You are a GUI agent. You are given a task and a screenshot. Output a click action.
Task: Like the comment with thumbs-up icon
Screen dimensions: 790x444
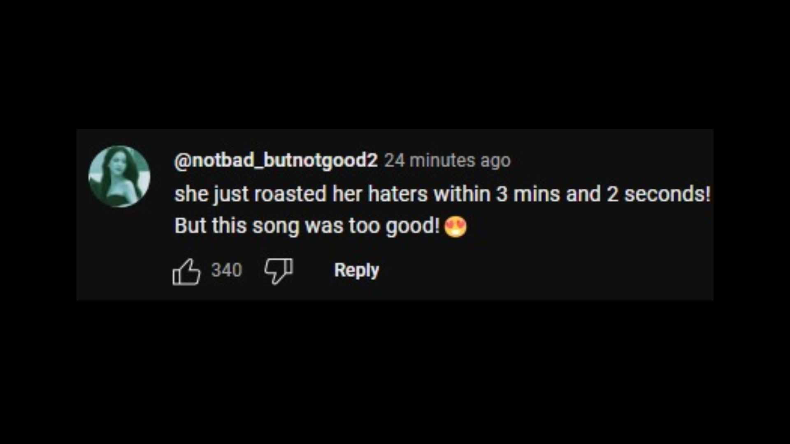pyautogui.click(x=186, y=271)
